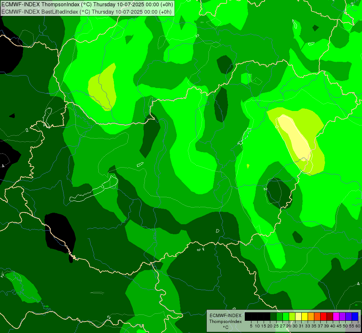
Task: Choose the dark orange 35-37 legend swatch
Action: (317, 316)
